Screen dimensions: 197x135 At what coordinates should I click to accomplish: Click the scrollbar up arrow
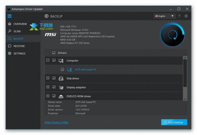pyautogui.click(x=185, y=58)
